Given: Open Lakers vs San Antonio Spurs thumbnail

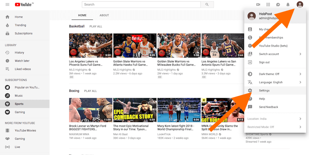Looking at the screenshot, I should 223,45.
